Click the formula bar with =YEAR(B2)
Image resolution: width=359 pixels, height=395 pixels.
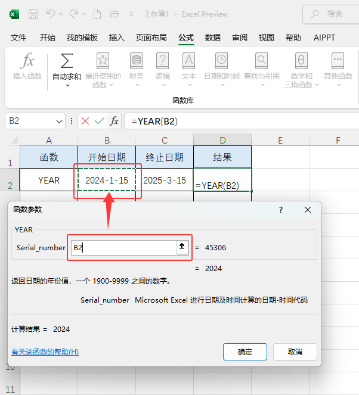tap(242, 121)
